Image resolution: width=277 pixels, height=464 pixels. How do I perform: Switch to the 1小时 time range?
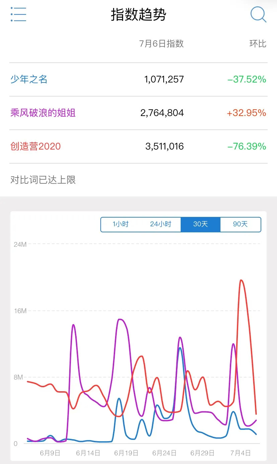tap(120, 224)
